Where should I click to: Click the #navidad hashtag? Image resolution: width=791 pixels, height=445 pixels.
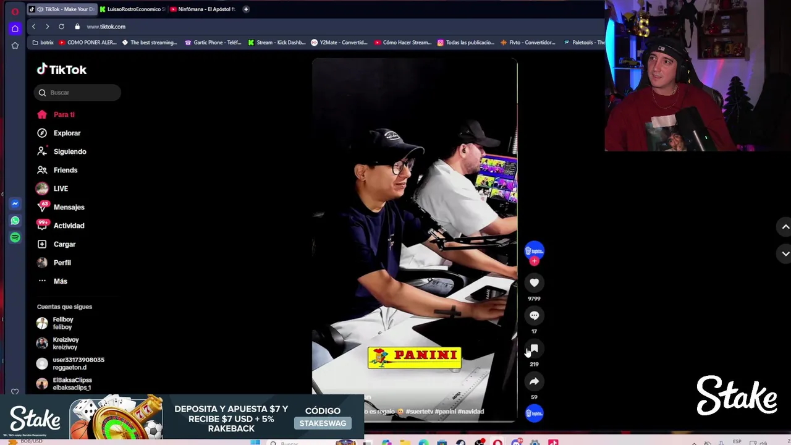[471, 412]
